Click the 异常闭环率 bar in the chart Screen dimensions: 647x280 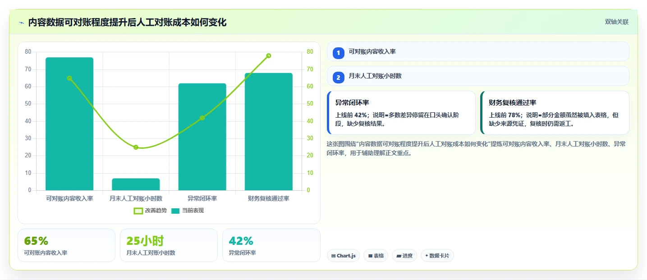coord(202,137)
